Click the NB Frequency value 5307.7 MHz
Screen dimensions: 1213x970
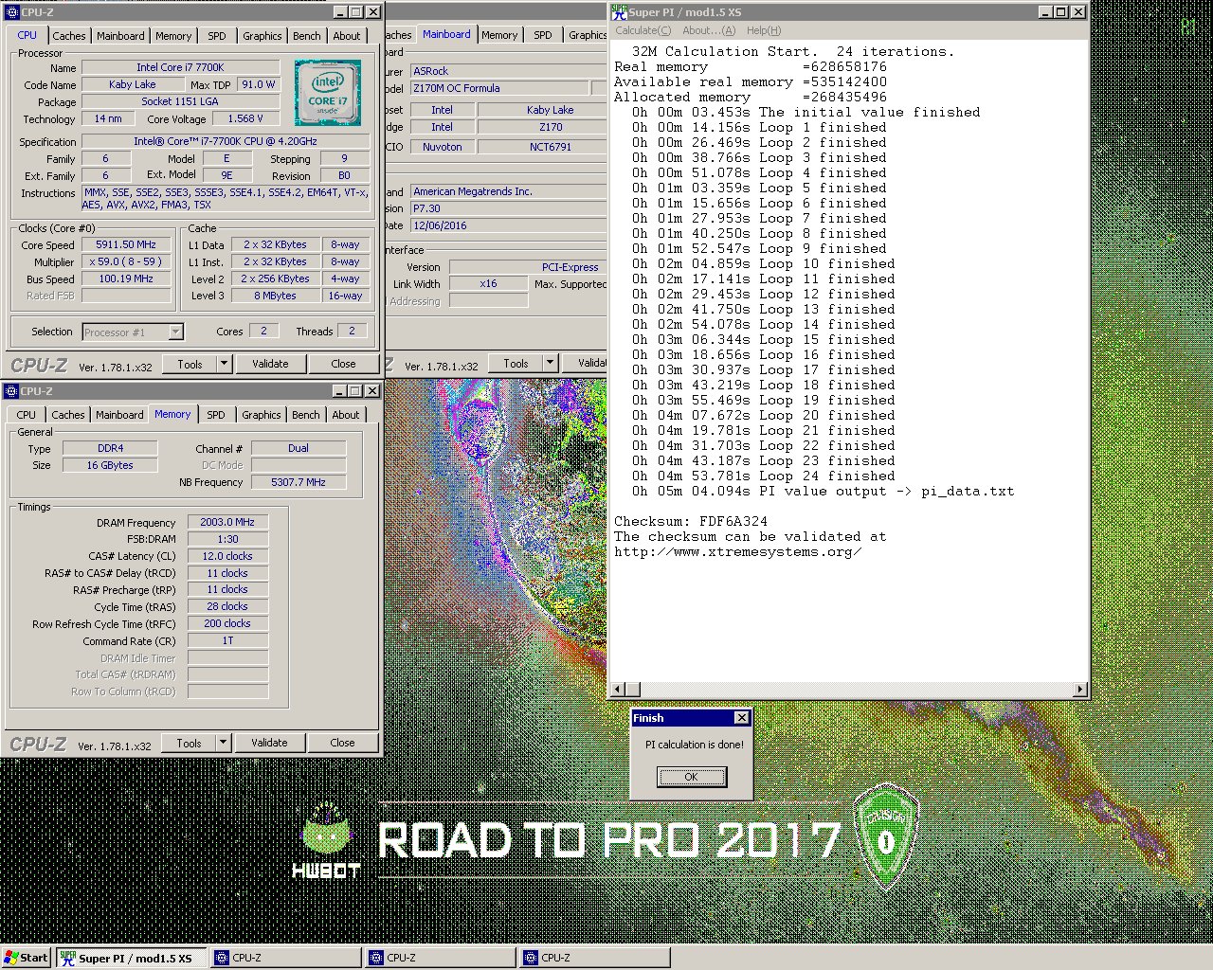pyautogui.click(x=299, y=482)
